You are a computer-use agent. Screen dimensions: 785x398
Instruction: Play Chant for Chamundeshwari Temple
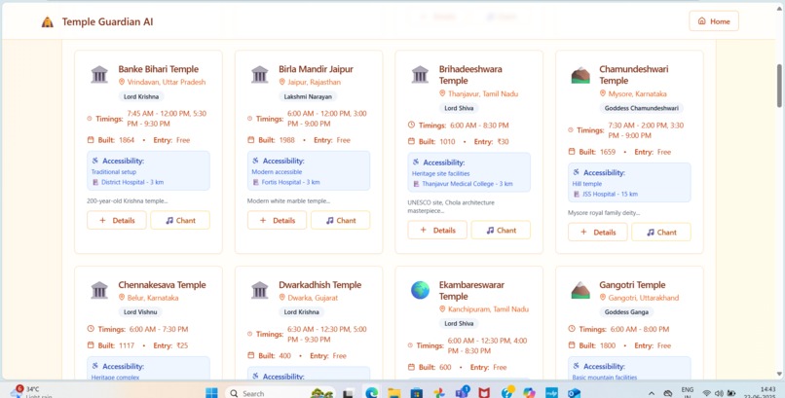tap(661, 232)
